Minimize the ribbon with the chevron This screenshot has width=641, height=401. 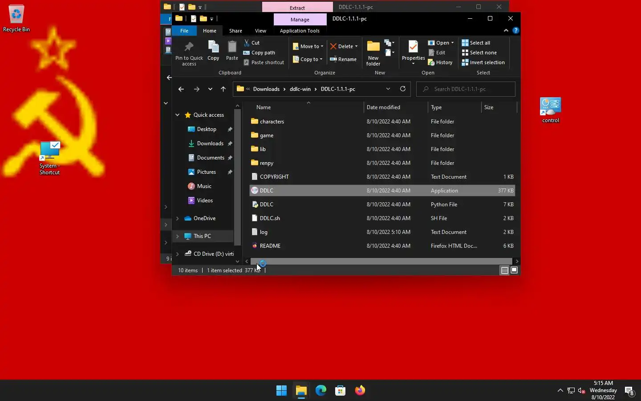506,30
